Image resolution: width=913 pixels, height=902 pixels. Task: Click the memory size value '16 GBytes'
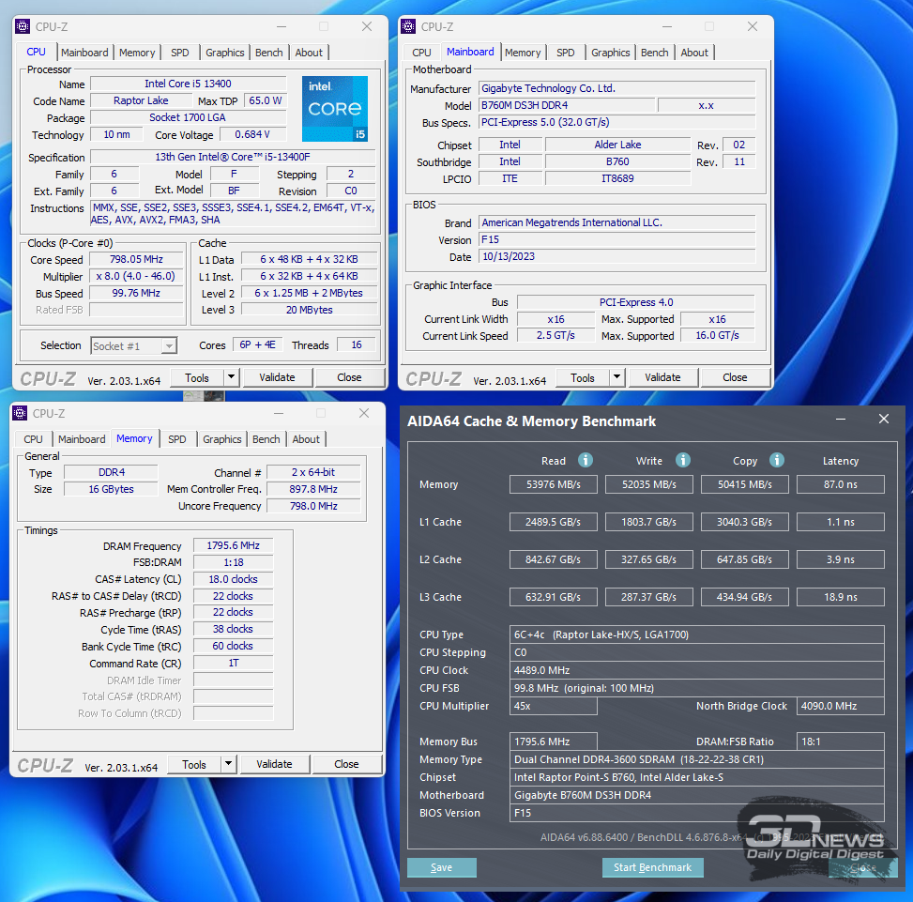112,489
